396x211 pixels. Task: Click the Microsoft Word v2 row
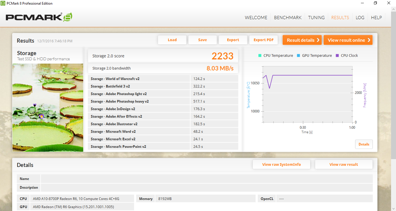163,131
